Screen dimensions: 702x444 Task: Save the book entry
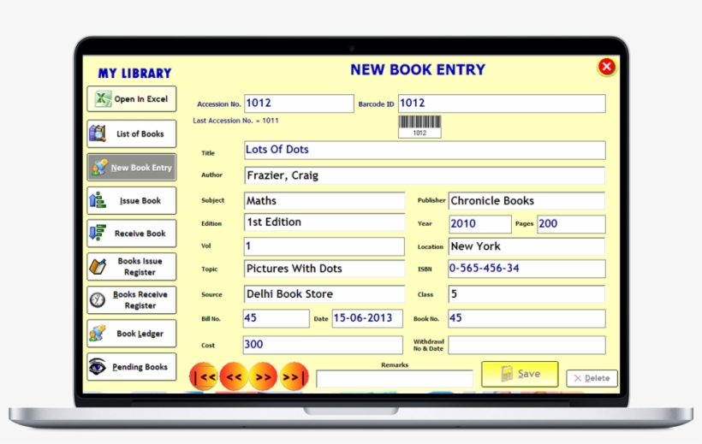click(520, 374)
